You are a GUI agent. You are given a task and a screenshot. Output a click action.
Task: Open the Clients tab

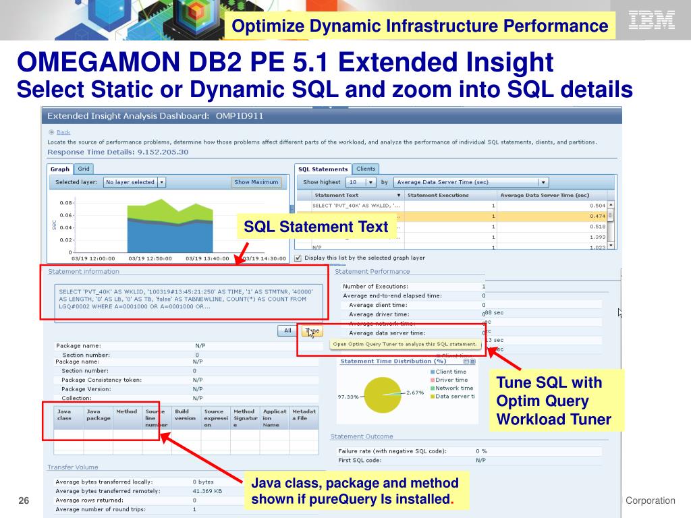(x=366, y=169)
